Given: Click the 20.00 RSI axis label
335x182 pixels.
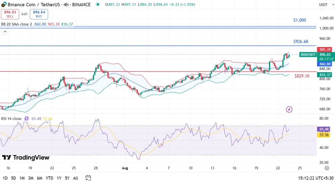Looking at the screenshot, I should tap(324, 162).
